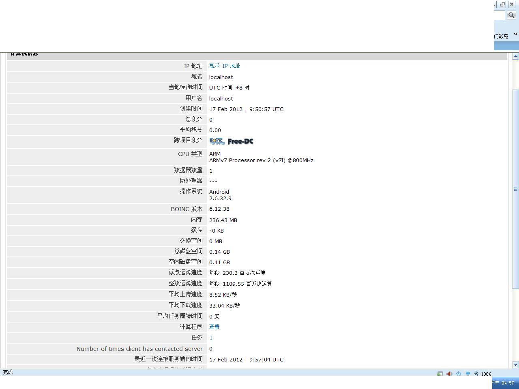Select the swap space value "0 MB"
Viewport: 519px width, 389px height.
coord(216,241)
